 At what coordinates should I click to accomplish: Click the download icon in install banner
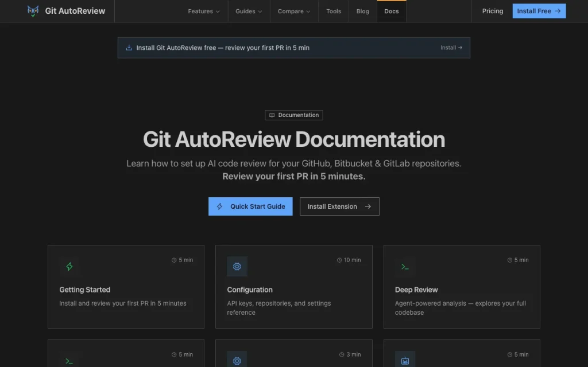pos(129,48)
